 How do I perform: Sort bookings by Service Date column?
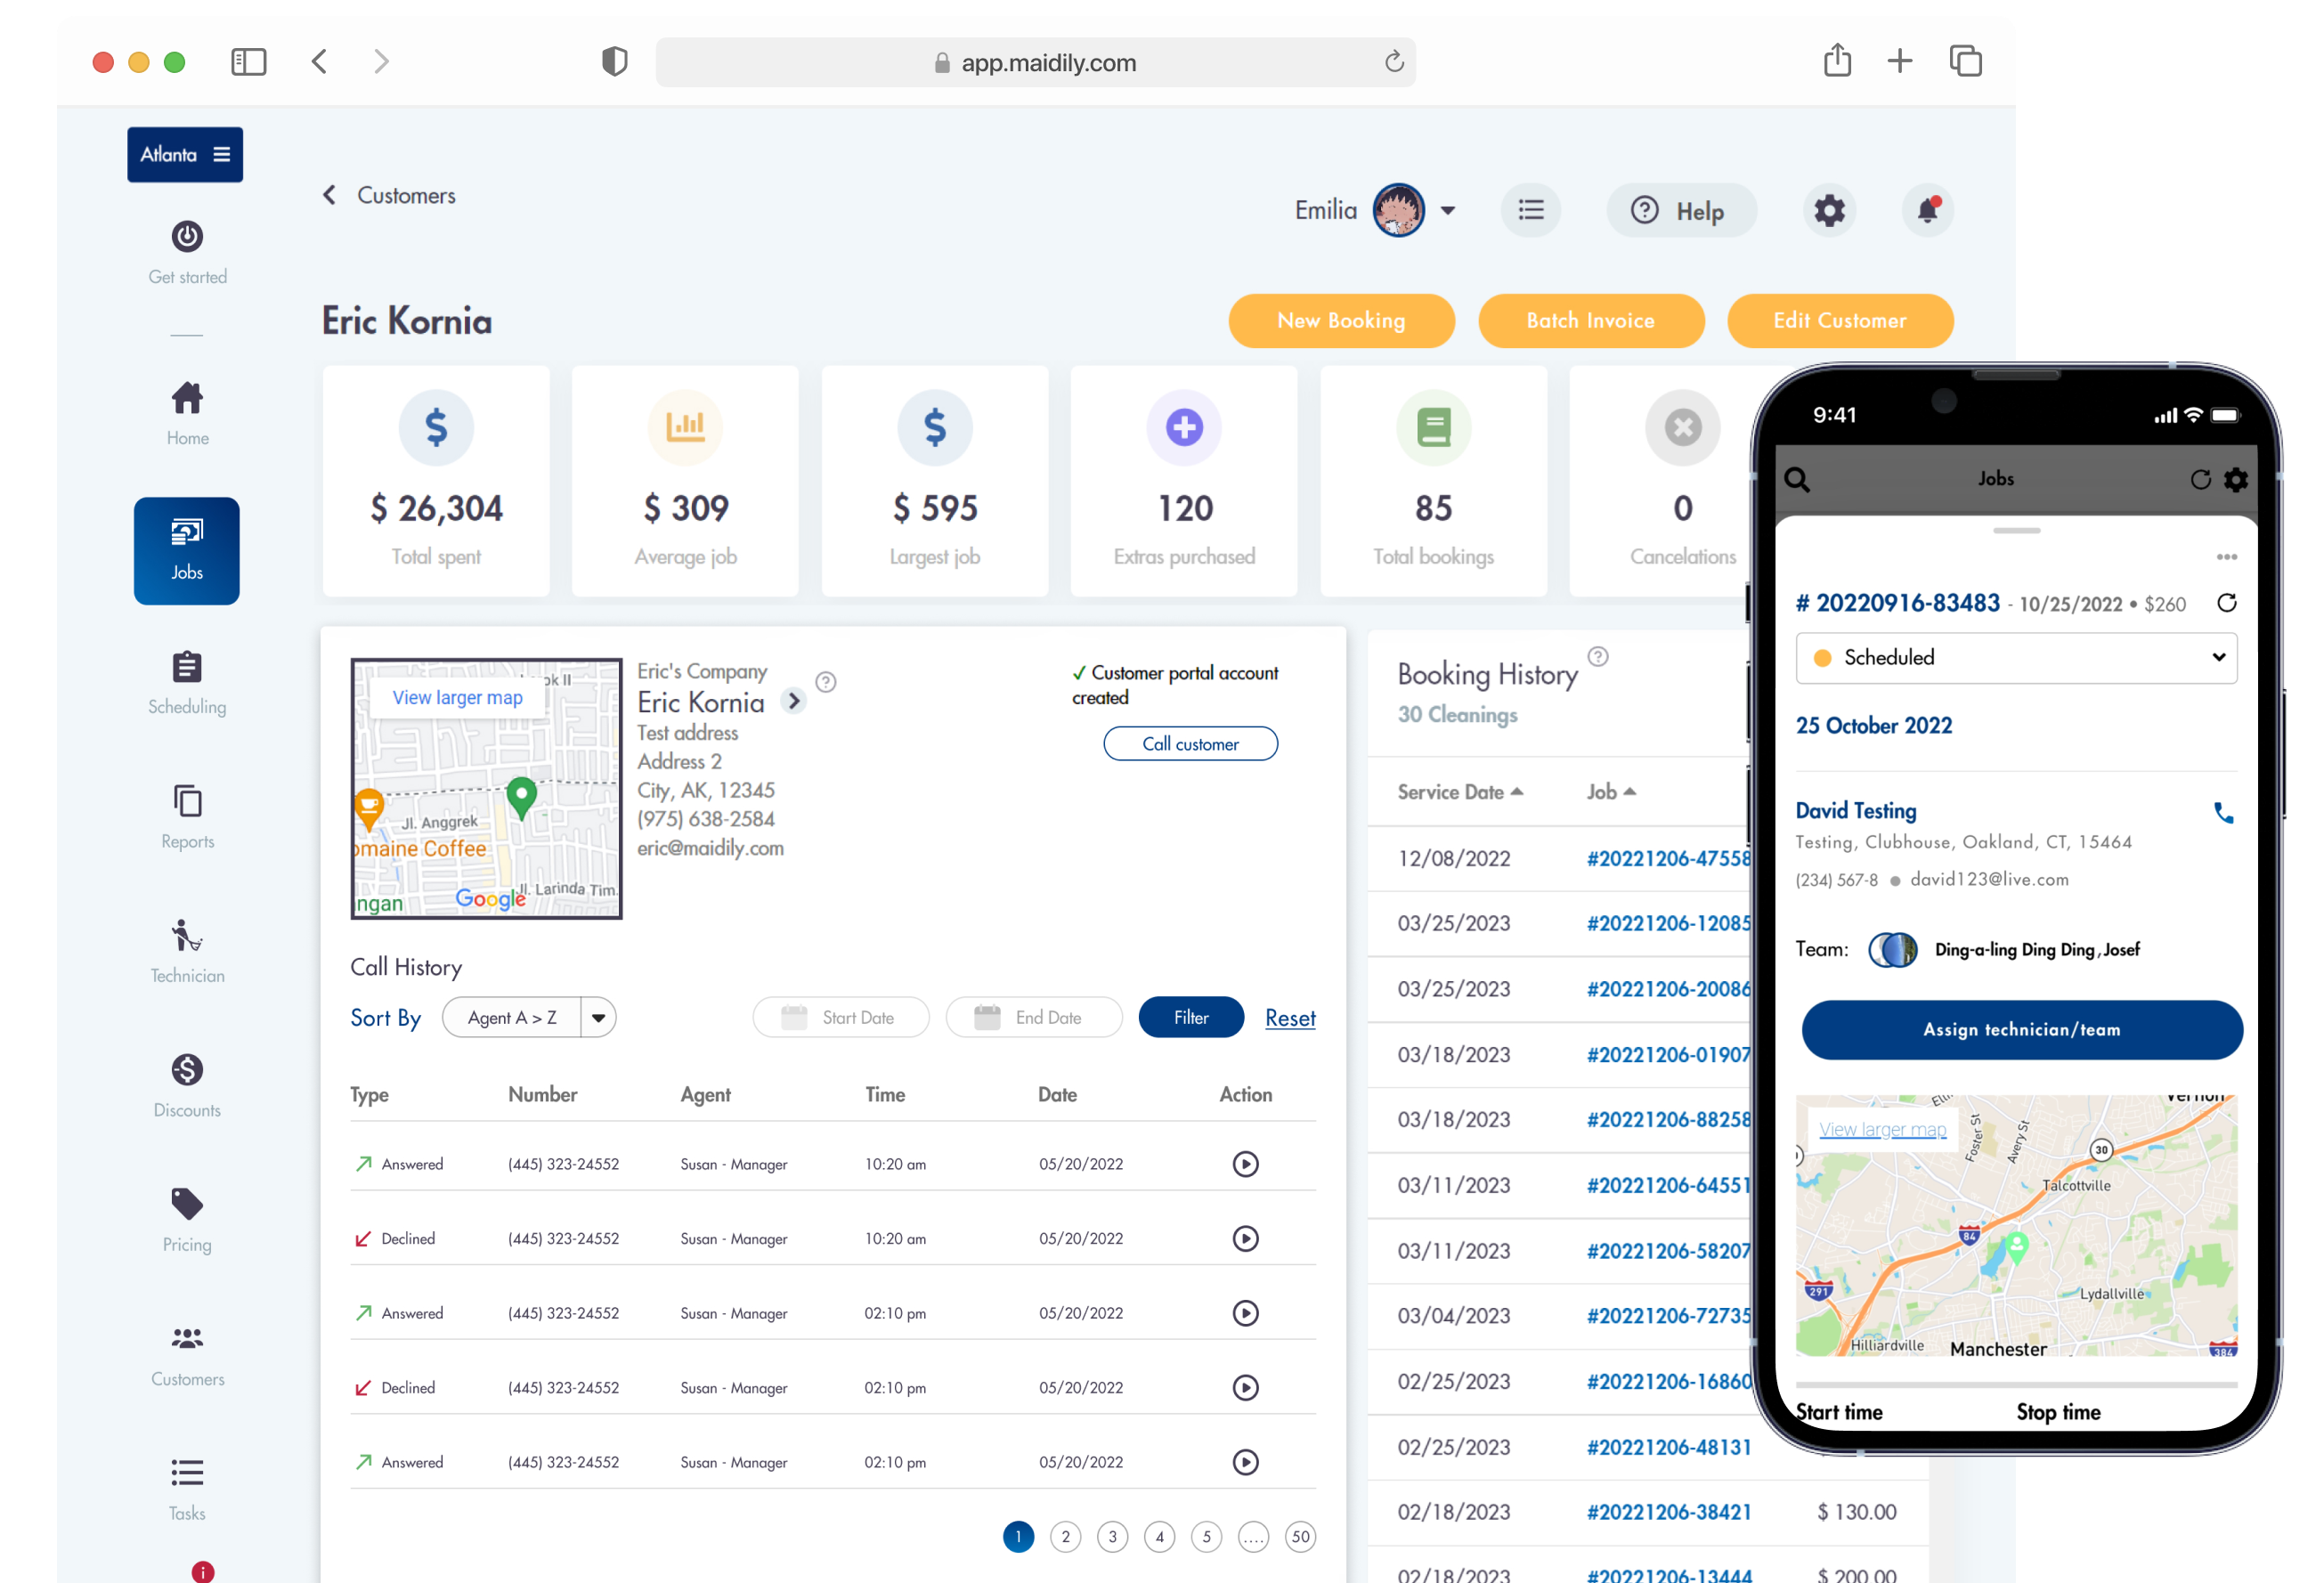click(1460, 792)
